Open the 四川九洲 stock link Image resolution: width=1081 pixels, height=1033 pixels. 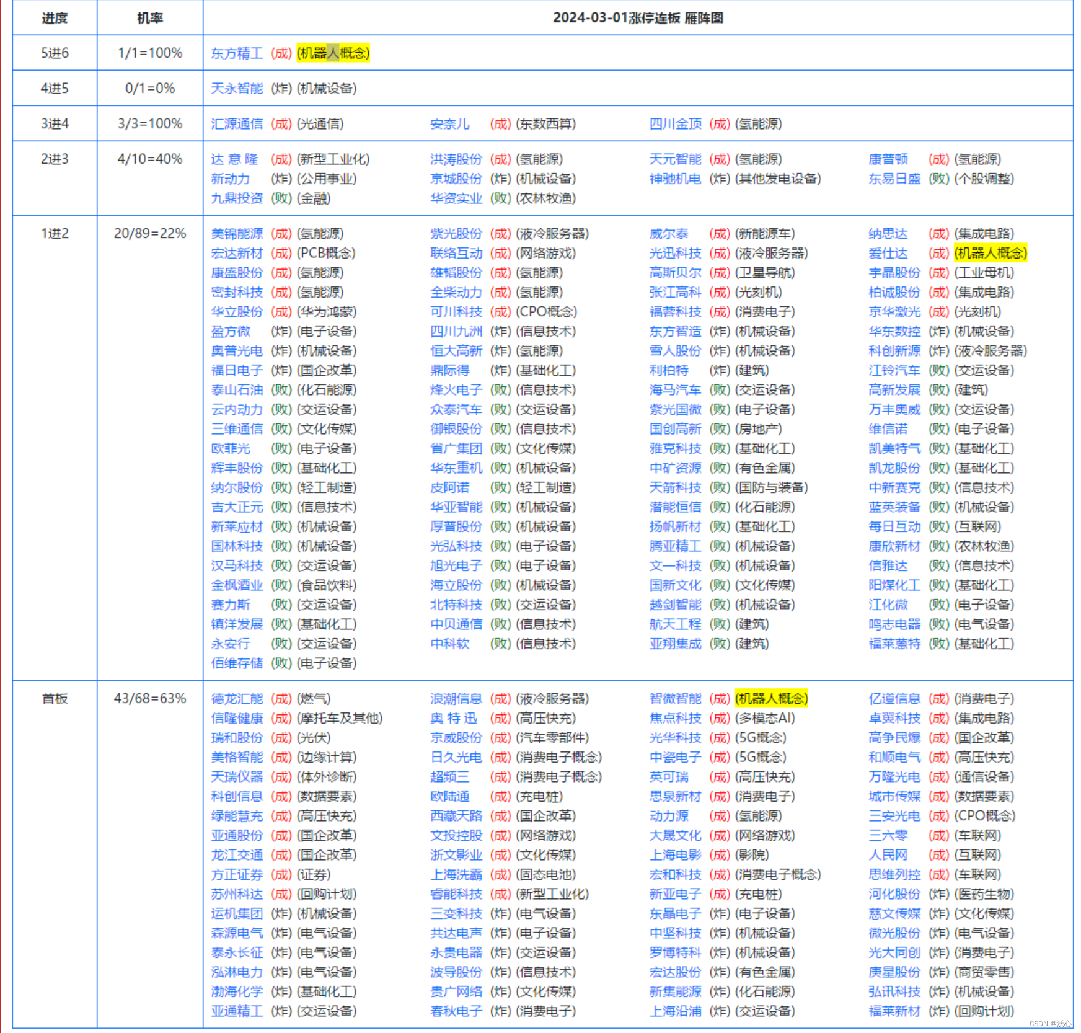point(456,331)
